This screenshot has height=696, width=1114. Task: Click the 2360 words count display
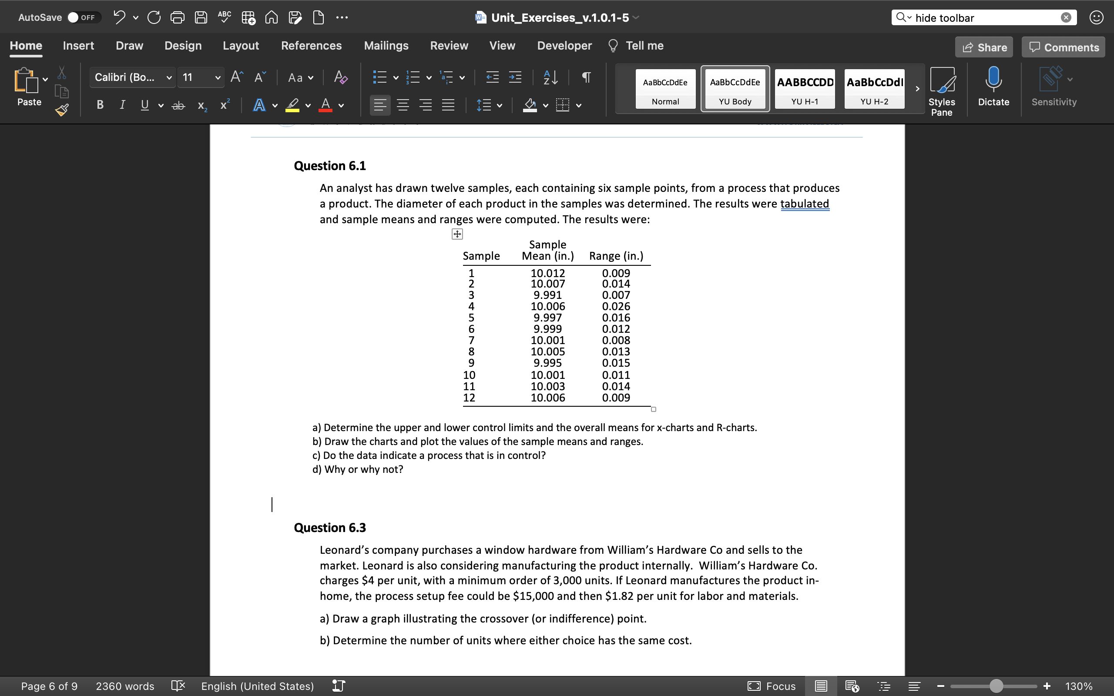coord(125,686)
